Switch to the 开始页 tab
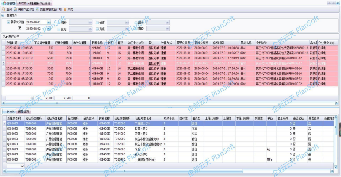Screen dimensions: 341x177 click(9, 3)
